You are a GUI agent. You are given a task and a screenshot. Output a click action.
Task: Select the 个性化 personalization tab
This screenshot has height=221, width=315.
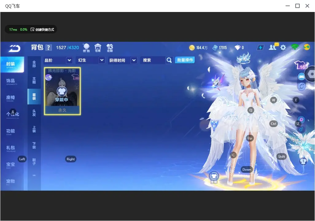[12, 114]
